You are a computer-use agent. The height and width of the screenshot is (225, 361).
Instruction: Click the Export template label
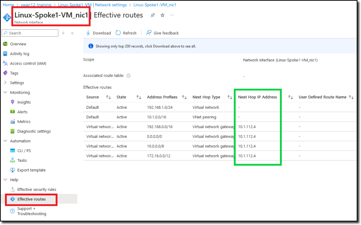(31, 170)
